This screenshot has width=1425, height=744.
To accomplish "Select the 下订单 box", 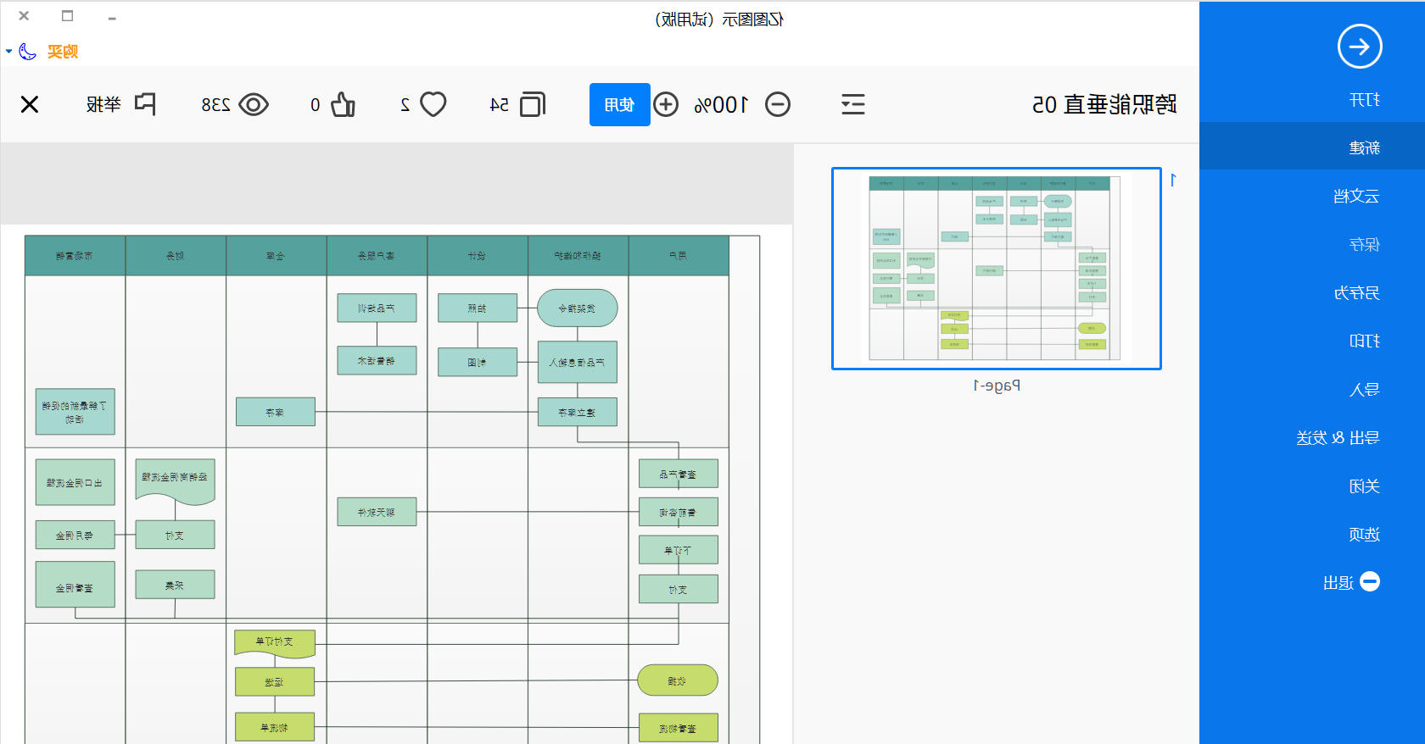I will [x=679, y=550].
